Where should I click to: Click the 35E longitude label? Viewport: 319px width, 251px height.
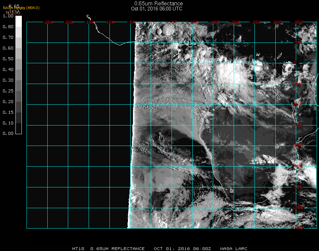299,22
